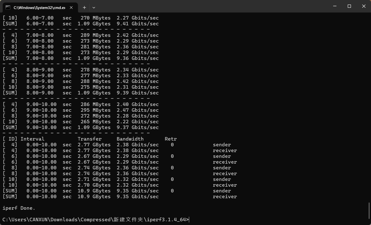Viewport: 371px width, 225px height.
Task: Expand the new tab profile dropdown
Action: point(94,8)
